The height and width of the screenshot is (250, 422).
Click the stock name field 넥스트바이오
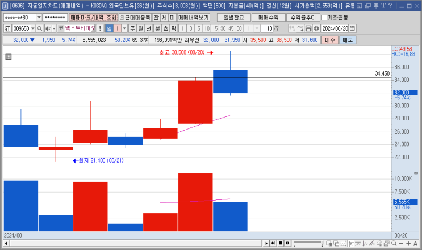pos(80,28)
